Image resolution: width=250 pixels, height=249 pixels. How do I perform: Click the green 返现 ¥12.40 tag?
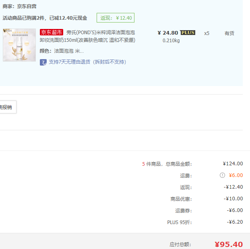pyautogui.click(x=116, y=18)
